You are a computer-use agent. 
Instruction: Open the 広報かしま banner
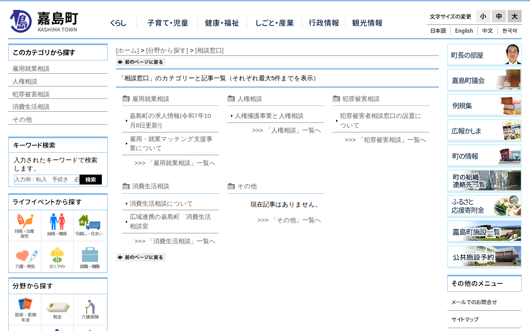tap(484, 131)
